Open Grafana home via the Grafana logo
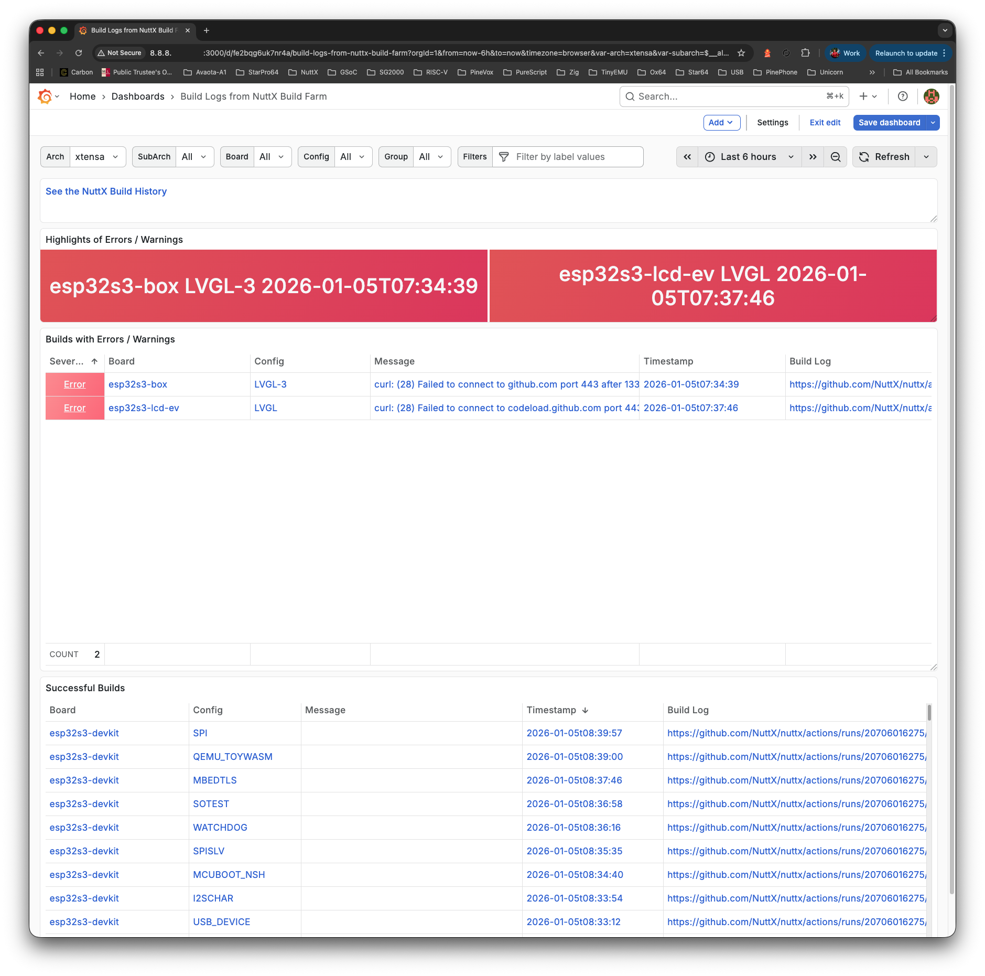 [x=45, y=96]
